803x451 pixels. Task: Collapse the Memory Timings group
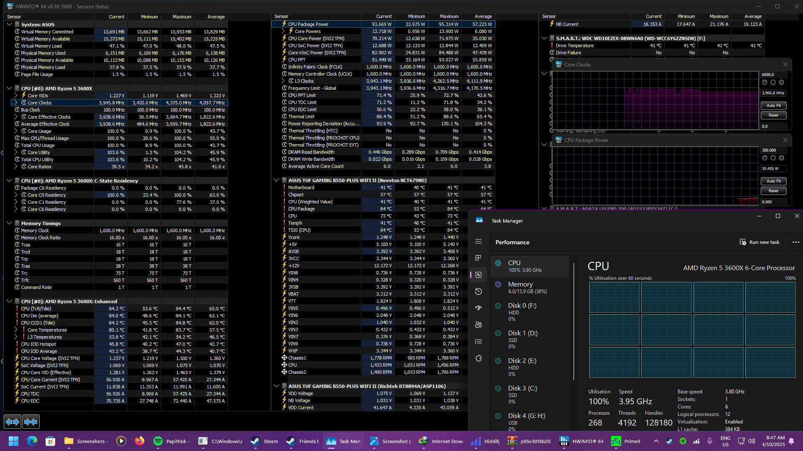tap(9, 223)
